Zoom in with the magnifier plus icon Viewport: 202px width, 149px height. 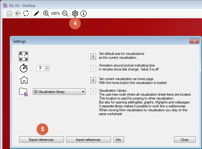click(x=46, y=13)
